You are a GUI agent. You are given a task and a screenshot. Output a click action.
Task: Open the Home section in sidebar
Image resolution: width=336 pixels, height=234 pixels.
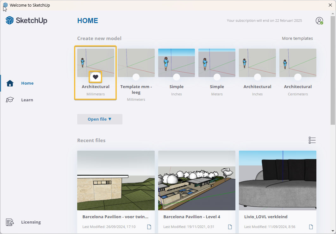27,83
